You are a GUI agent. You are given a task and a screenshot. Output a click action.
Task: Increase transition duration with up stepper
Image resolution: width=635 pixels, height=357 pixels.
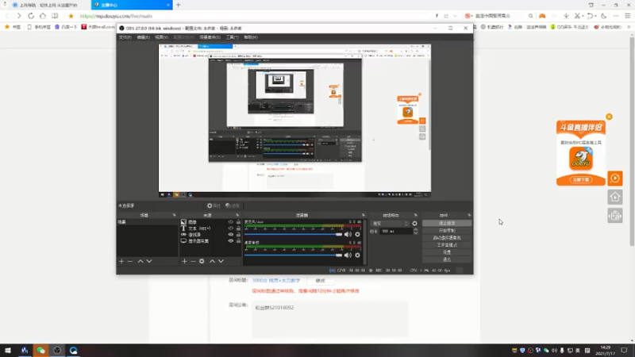[x=415, y=229]
